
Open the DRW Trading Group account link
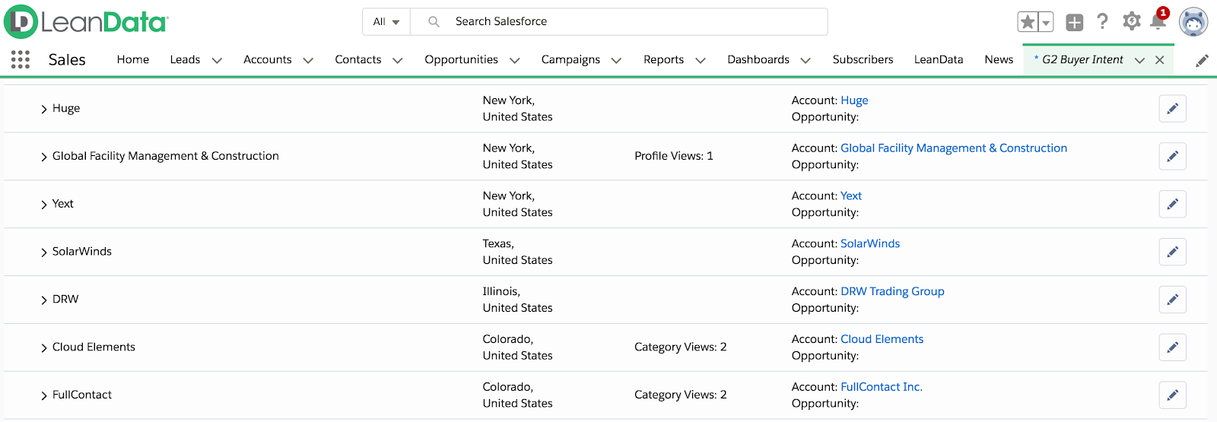point(892,291)
